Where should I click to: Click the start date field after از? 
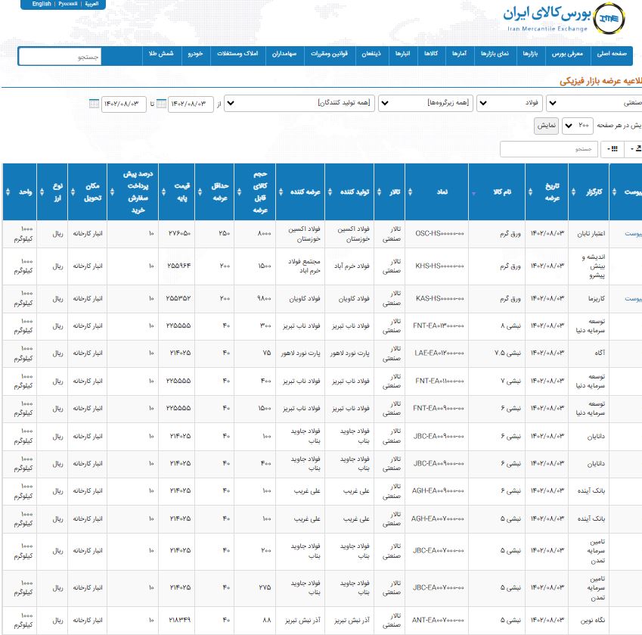point(191,104)
